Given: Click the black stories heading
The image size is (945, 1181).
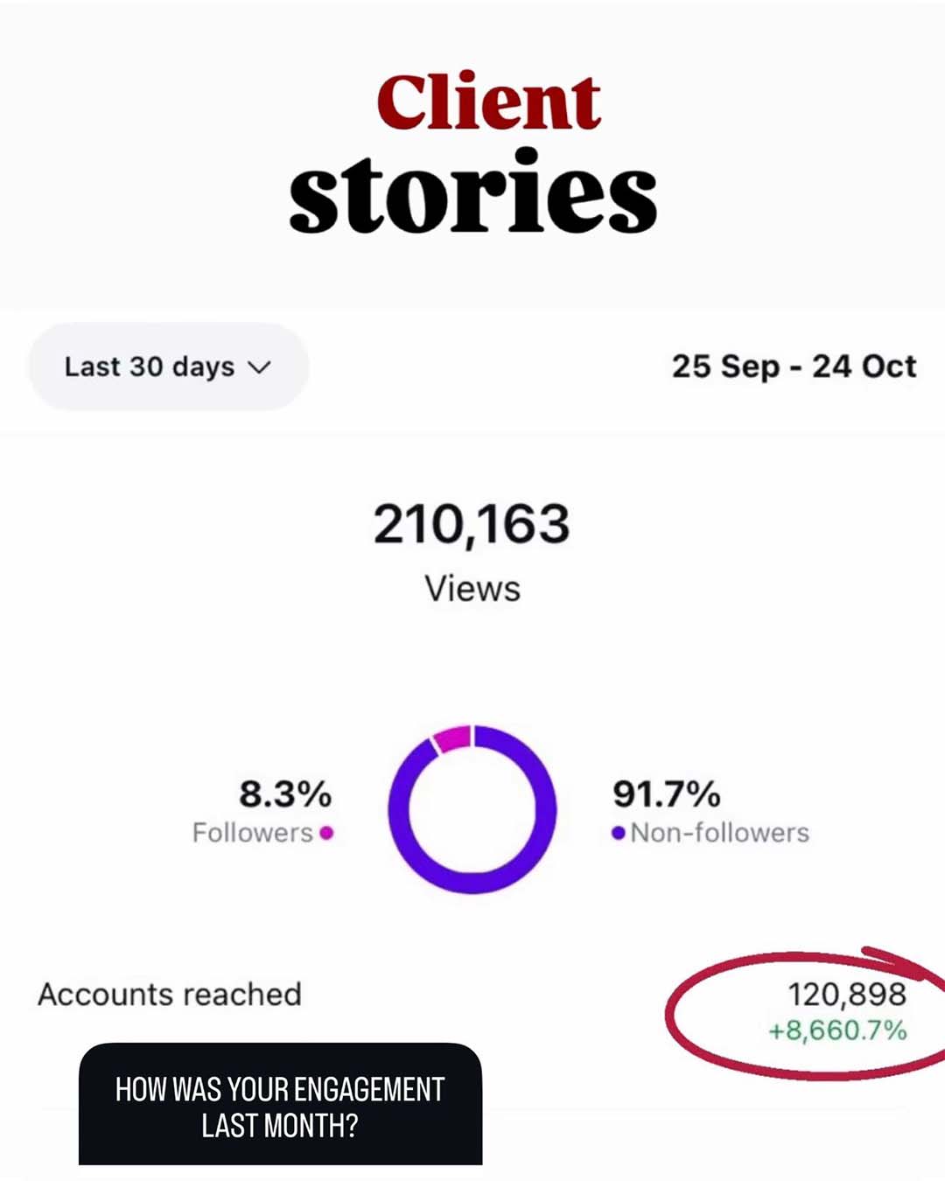Looking at the screenshot, I should coord(472,193).
